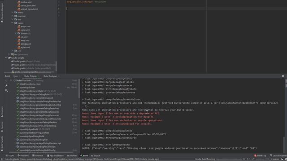Viewport: 287px width, 161px height.
Task: Open the Profiler tool window
Action: [72, 156]
